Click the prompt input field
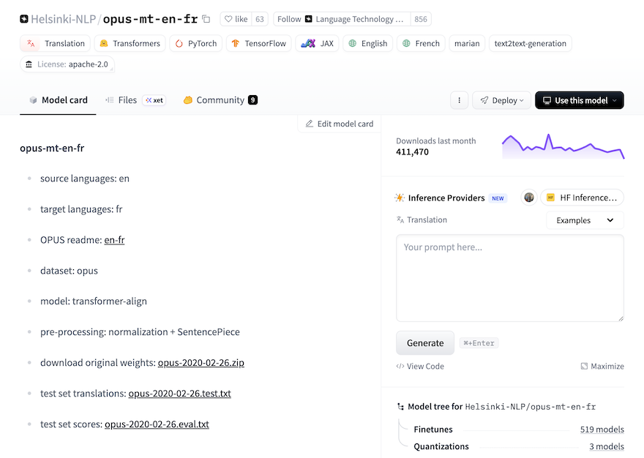This screenshot has height=458, width=644. click(x=509, y=277)
